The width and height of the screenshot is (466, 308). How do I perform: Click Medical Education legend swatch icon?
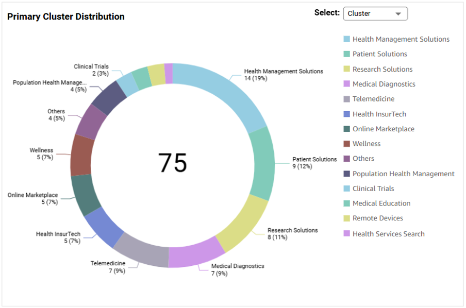(347, 203)
